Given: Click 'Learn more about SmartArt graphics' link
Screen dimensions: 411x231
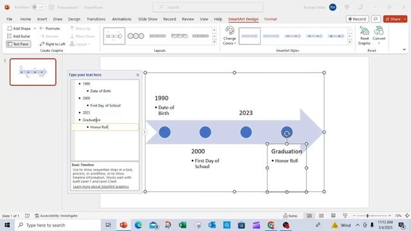Looking at the screenshot, I should pyautogui.click(x=101, y=187).
